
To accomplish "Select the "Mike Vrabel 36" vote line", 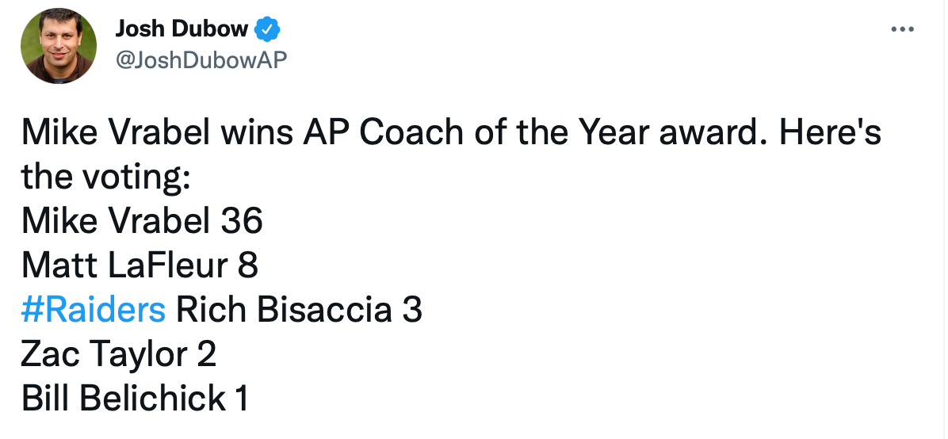I will tap(142, 221).
